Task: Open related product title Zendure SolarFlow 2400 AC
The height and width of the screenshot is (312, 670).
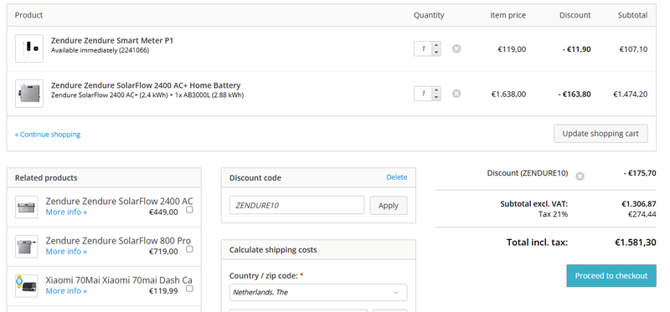Action: click(x=119, y=201)
